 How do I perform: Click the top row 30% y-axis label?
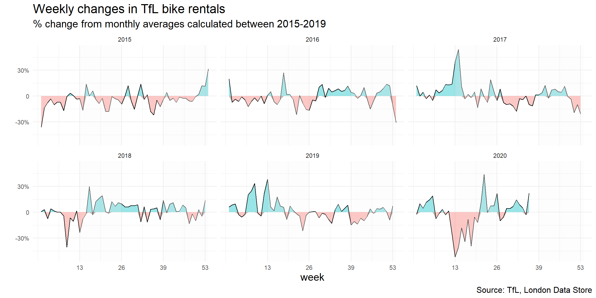pos(23,71)
